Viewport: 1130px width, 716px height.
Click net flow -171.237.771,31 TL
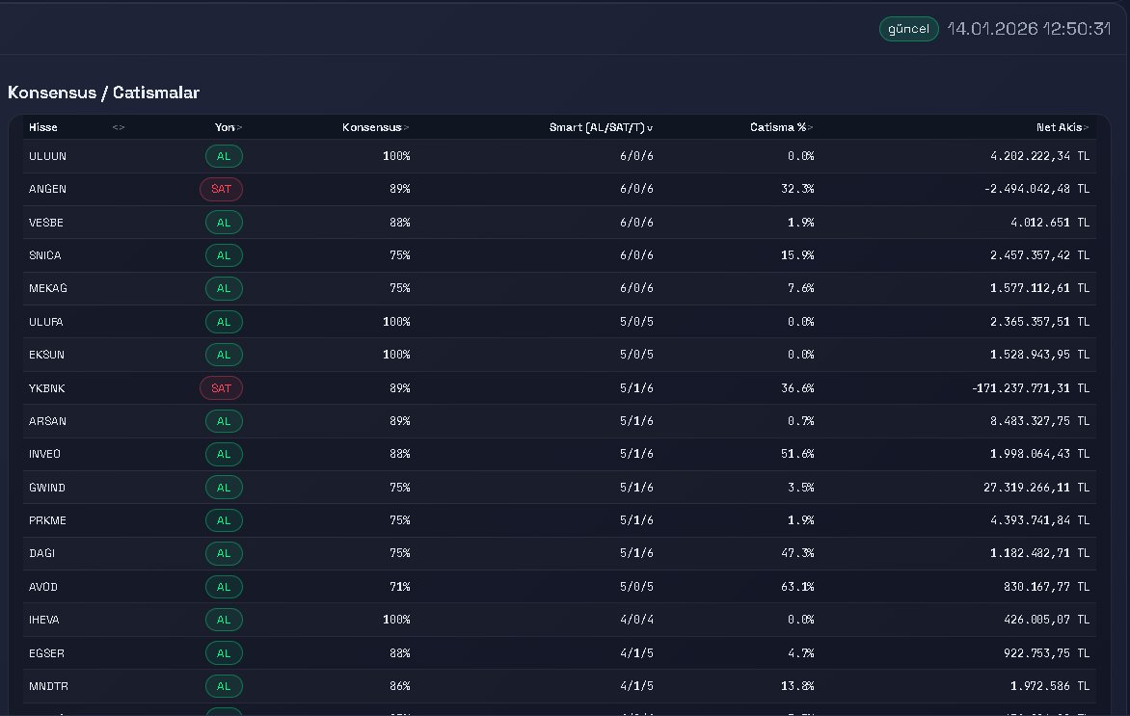click(x=1031, y=388)
